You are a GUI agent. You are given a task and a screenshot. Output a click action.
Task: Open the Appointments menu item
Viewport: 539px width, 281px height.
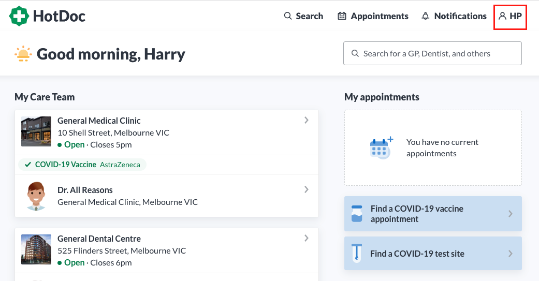[373, 16]
